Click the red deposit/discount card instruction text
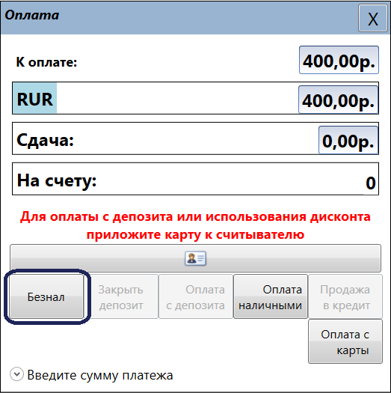The width and height of the screenshot is (391, 393). click(195, 225)
